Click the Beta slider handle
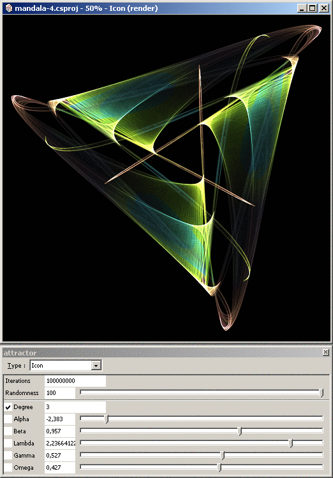The image size is (333, 478). coord(240,431)
